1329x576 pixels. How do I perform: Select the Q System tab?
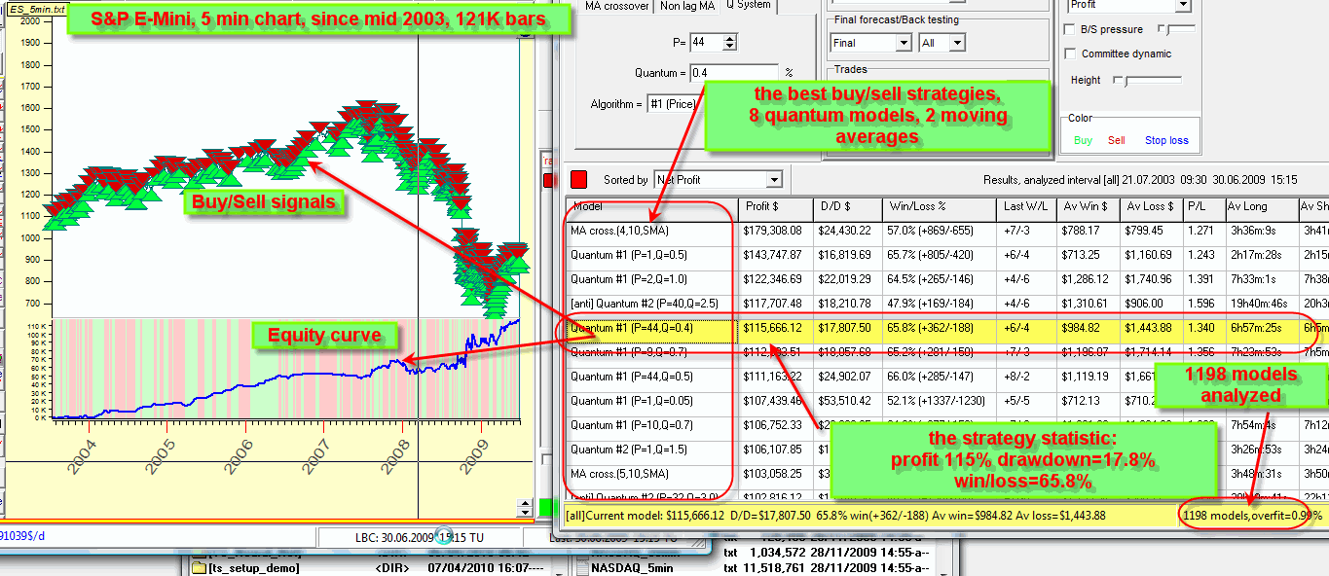pyautogui.click(x=748, y=5)
